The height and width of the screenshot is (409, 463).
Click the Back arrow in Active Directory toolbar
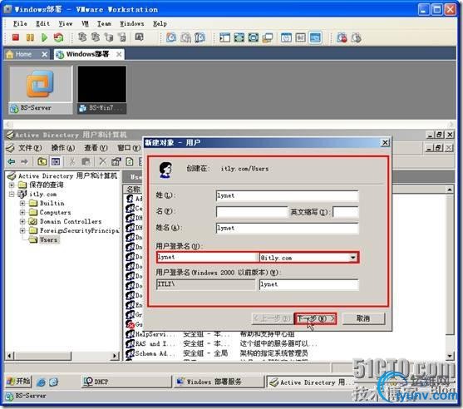pos(12,161)
